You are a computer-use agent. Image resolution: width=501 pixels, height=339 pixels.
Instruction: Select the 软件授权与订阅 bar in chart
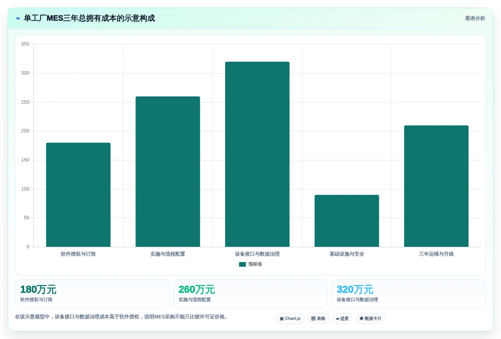[78, 195]
